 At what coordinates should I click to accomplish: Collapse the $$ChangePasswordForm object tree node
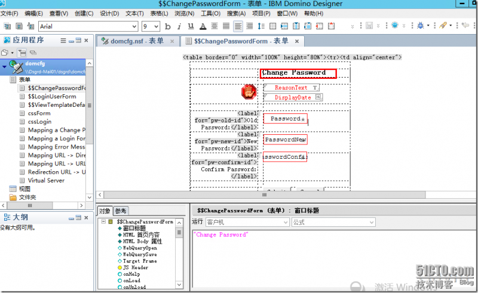[x=103, y=222]
